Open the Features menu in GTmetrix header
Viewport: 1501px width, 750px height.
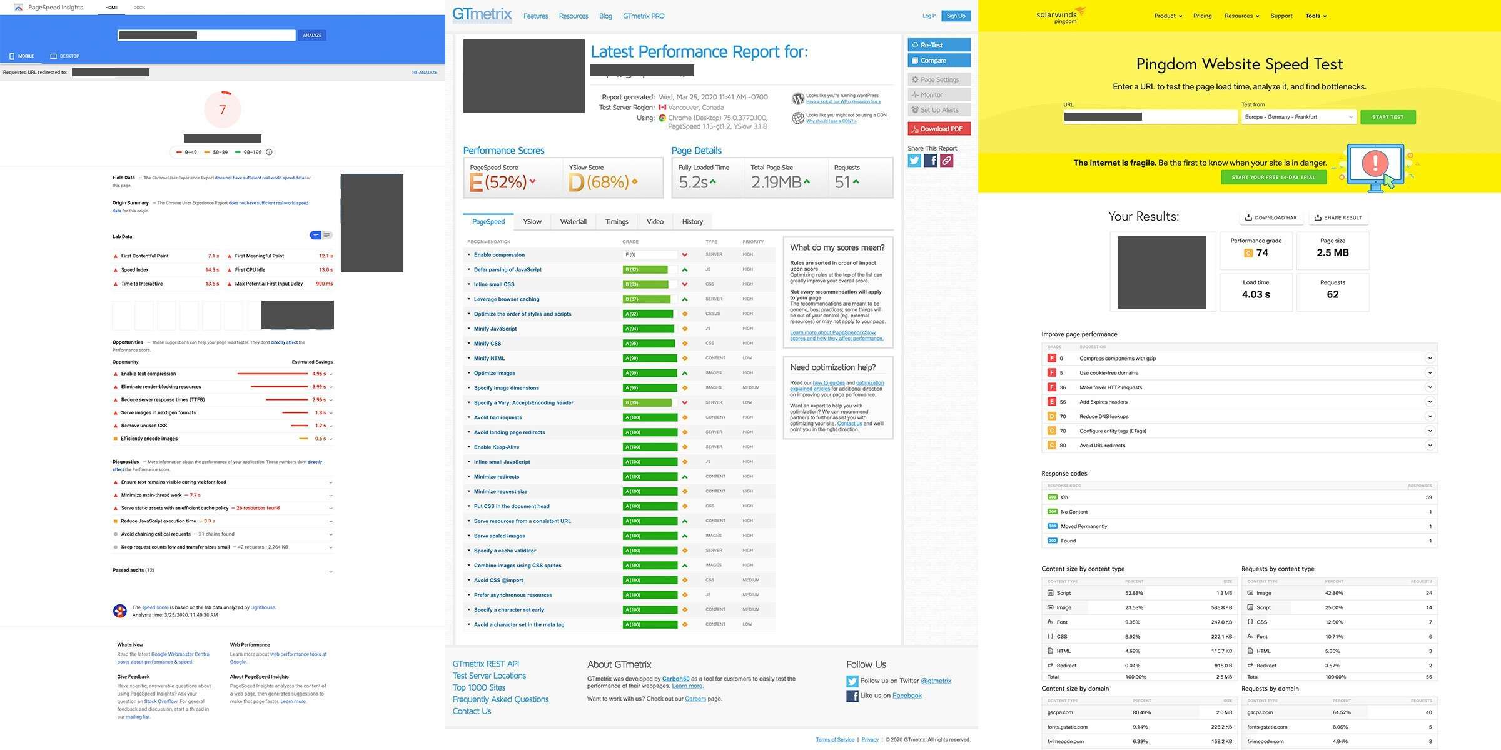(535, 16)
